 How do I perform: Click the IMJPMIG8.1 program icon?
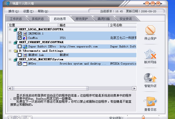25,34
